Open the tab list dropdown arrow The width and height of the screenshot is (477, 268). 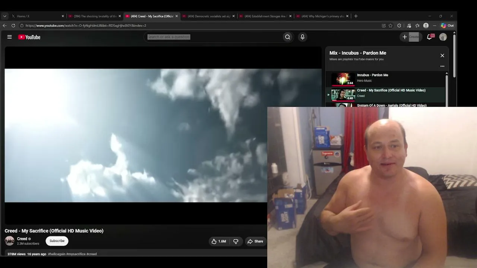(x=5, y=16)
